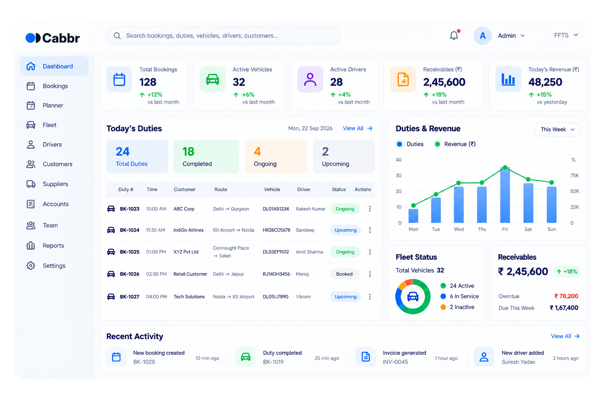Select the Completed duties card

206,156
